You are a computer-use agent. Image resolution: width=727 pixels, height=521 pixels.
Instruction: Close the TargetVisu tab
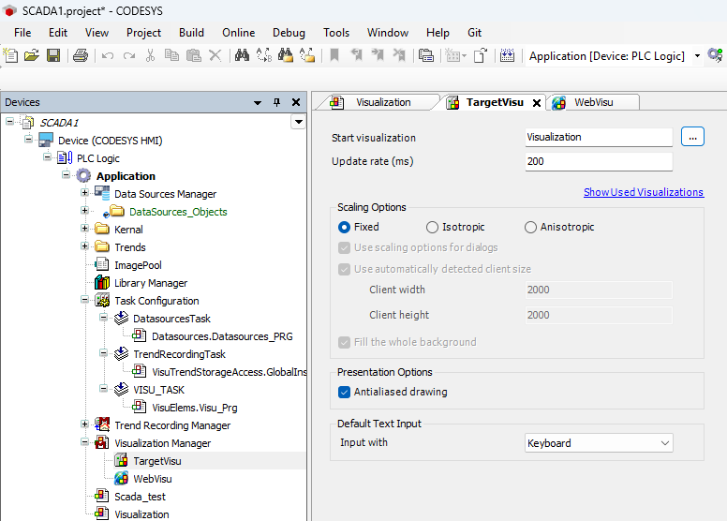(x=537, y=103)
